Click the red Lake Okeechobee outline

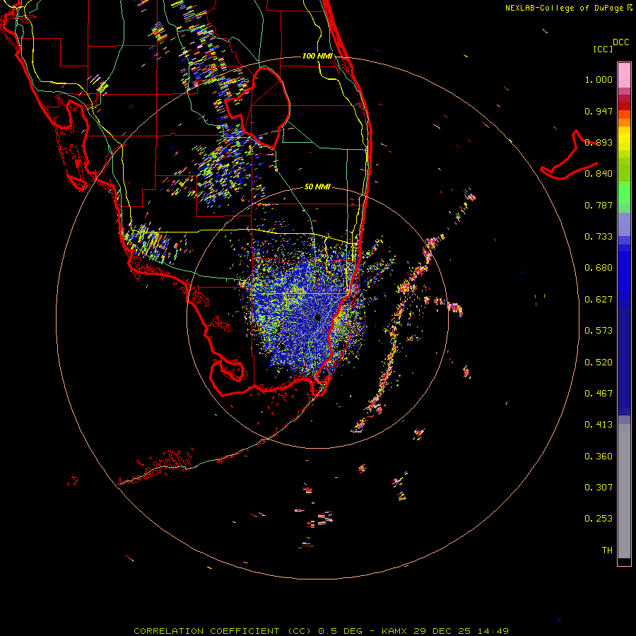[257, 108]
